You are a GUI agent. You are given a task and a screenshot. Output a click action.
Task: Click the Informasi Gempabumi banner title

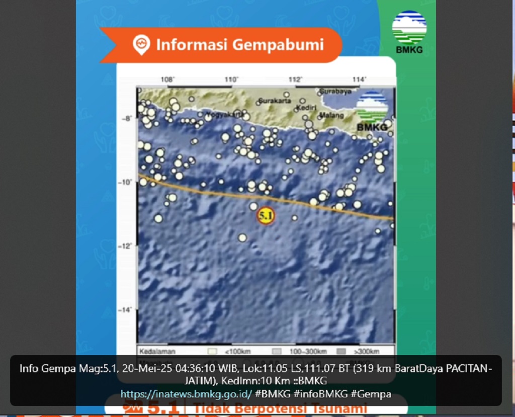click(239, 45)
